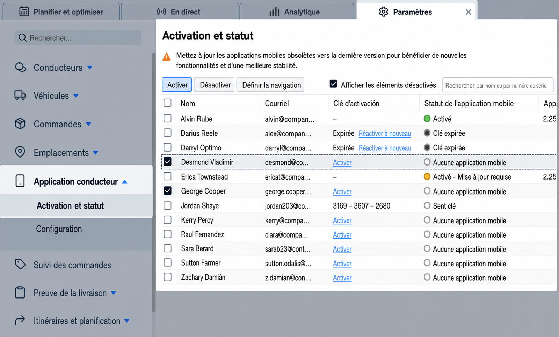
Task: Open the En direct tab
Action: click(x=180, y=12)
